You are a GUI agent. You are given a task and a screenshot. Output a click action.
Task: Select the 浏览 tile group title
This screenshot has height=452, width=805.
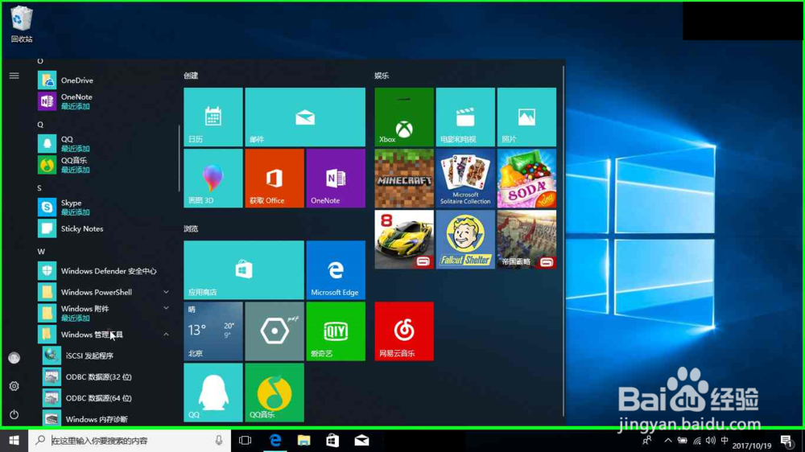pos(191,228)
